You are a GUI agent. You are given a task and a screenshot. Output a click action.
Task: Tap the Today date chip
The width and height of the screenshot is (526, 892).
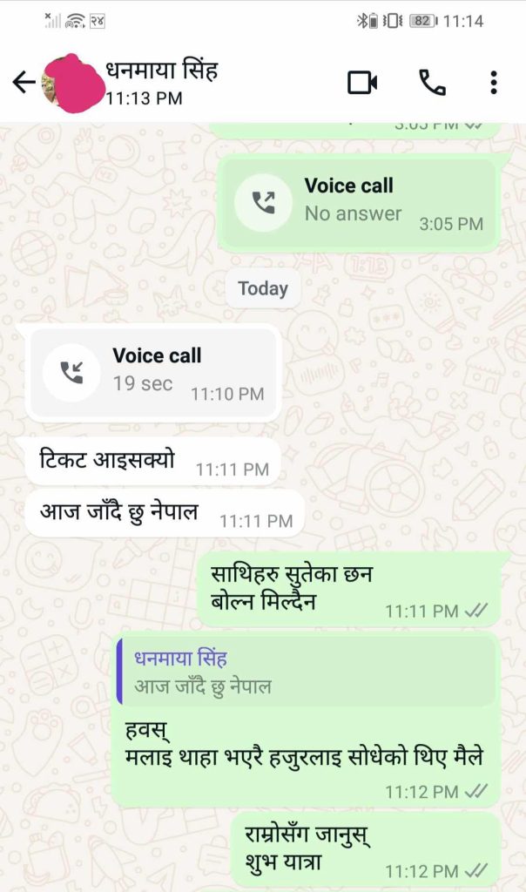(x=263, y=288)
